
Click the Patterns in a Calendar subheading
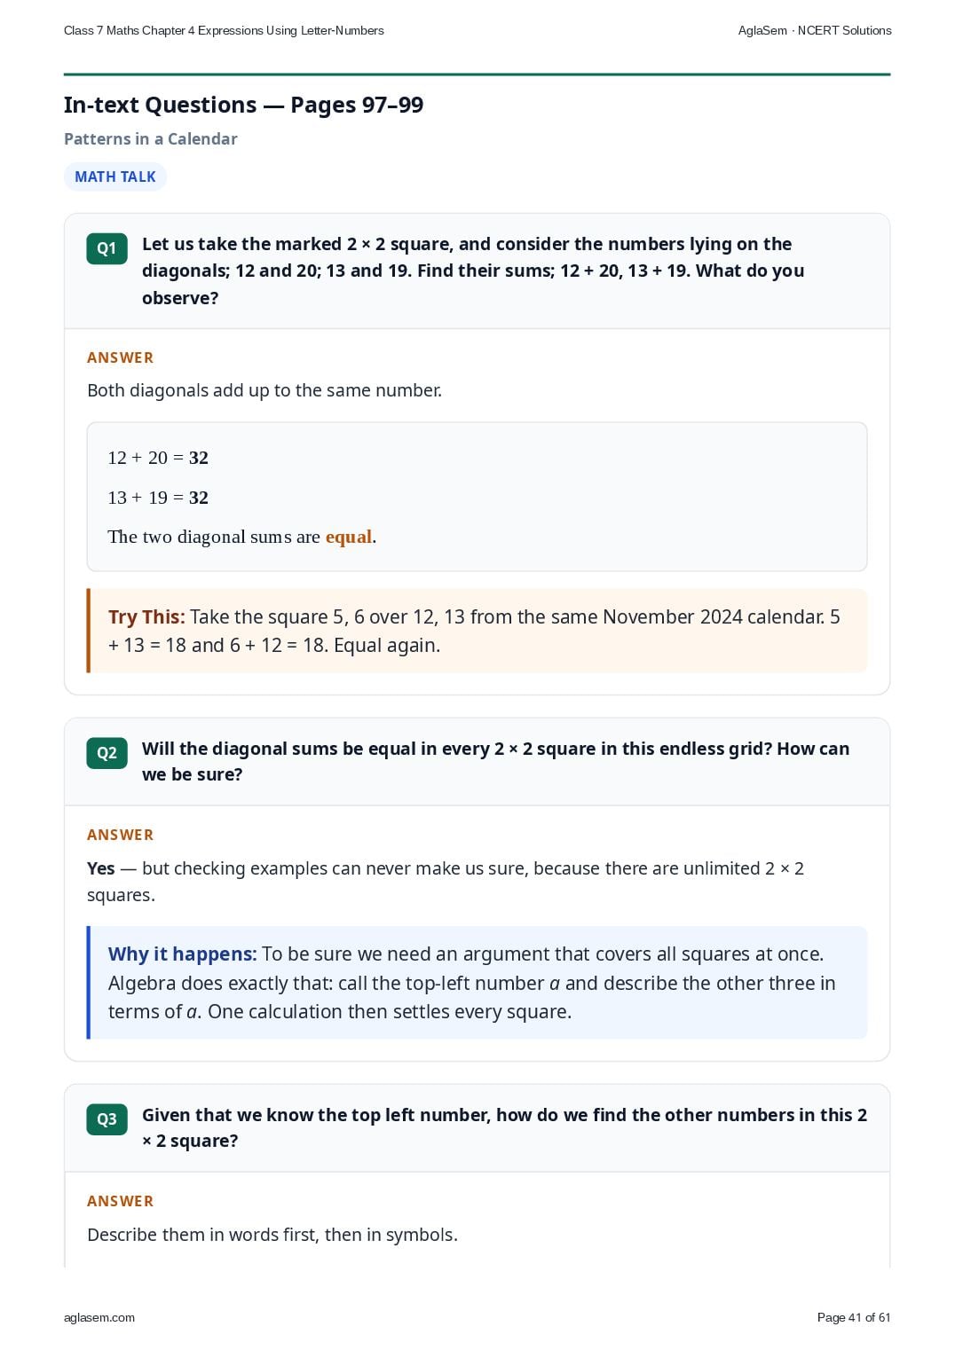click(x=151, y=138)
